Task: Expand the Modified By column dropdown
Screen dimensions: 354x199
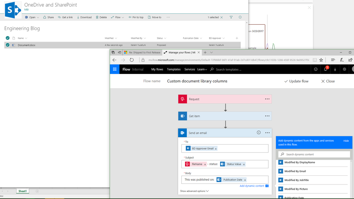Action: click(x=145, y=38)
